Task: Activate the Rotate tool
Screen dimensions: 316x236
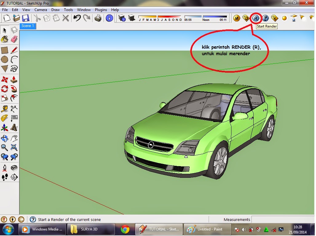Action: 5,89
